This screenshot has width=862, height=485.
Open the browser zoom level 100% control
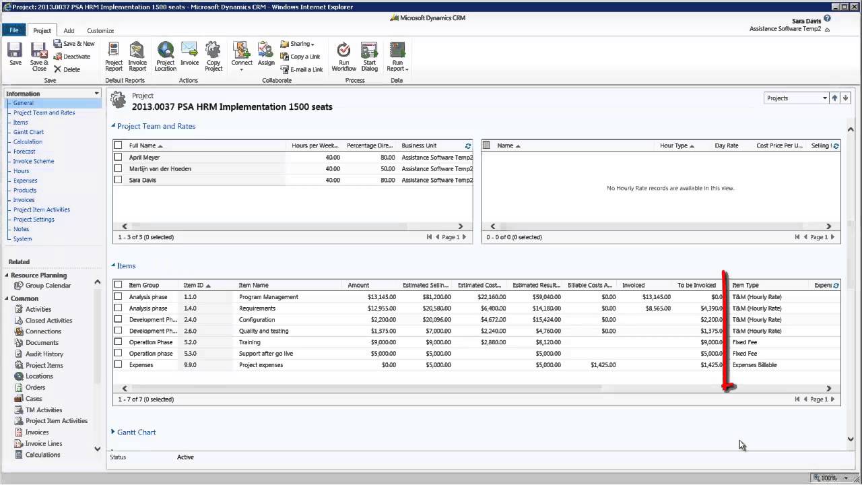click(x=832, y=478)
